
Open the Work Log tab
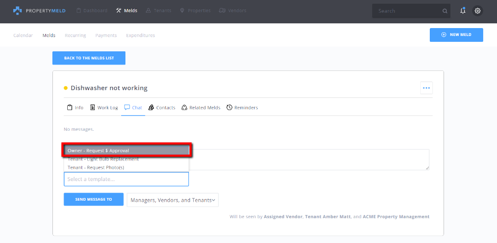point(104,107)
